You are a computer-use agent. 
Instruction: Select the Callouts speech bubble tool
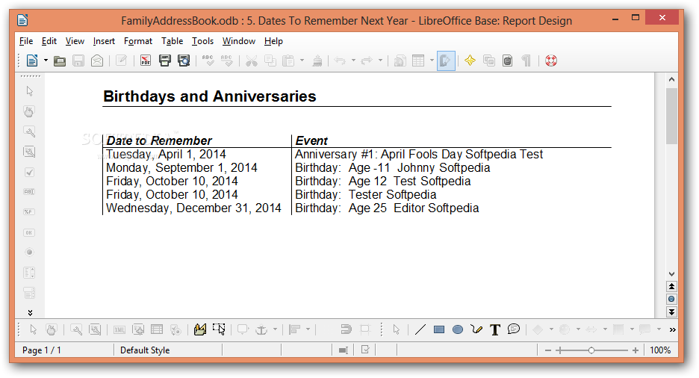click(514, 329)
